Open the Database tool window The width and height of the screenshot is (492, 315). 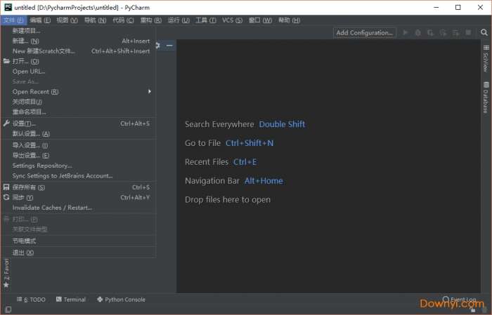coord(485,98)
